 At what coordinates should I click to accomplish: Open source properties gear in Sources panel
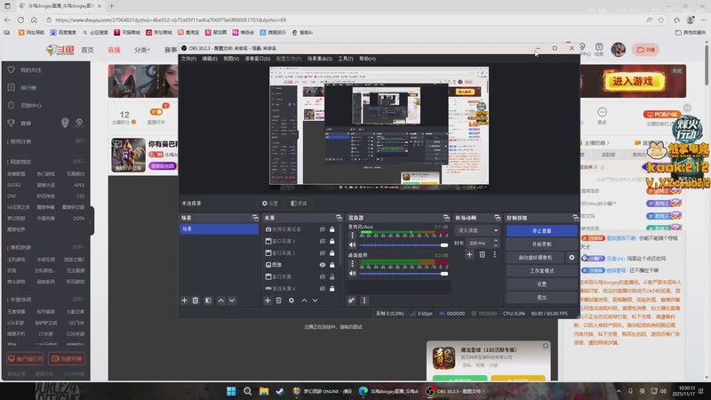(292, 300)
